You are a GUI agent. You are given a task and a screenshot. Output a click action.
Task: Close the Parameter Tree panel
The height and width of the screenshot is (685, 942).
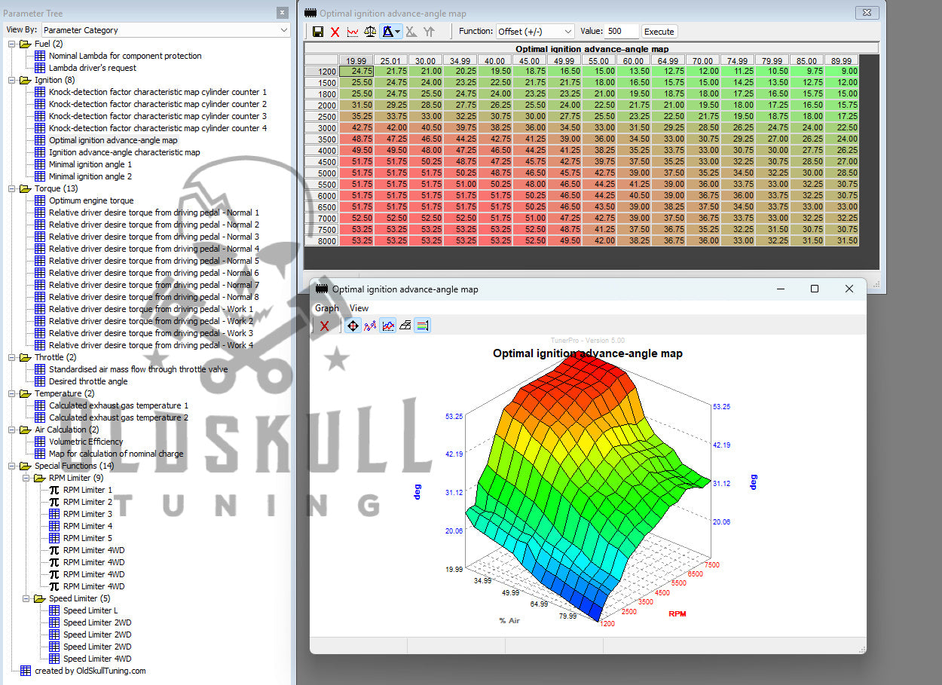[x=282, y=13]
